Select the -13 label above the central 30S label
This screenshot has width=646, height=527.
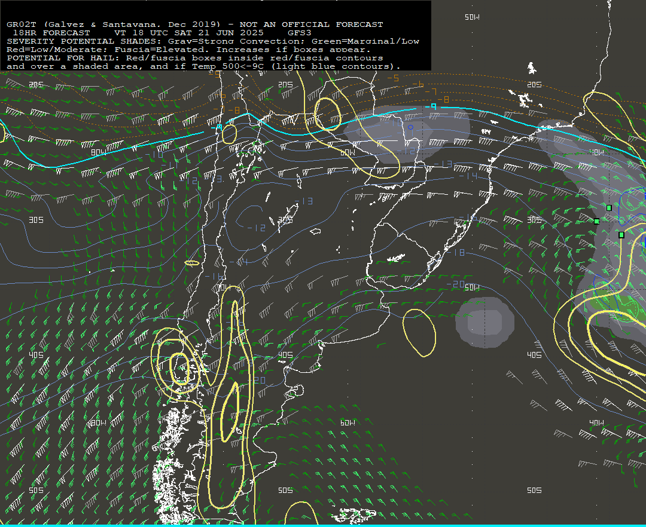(x=304, y=201)
